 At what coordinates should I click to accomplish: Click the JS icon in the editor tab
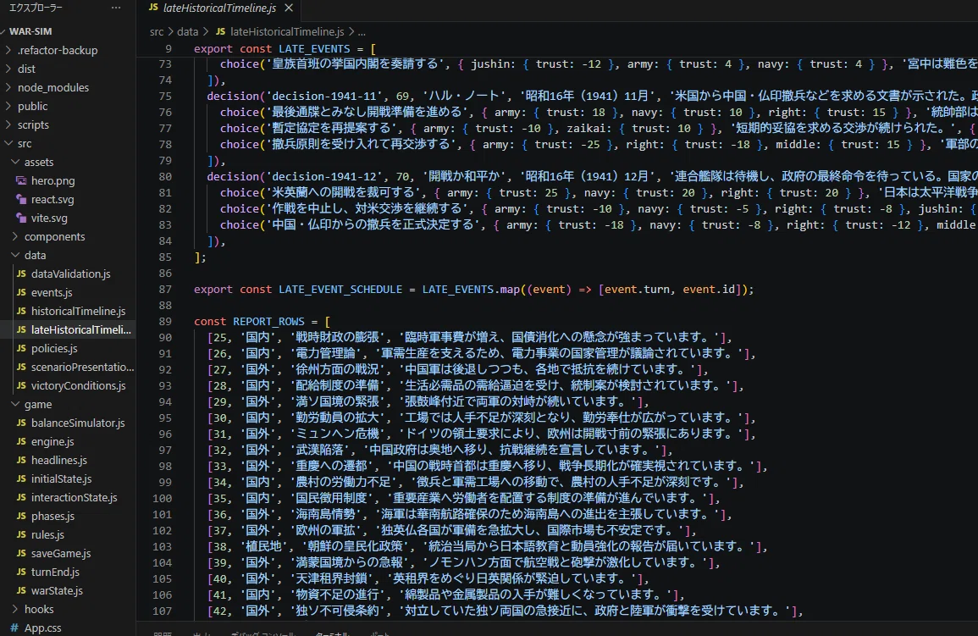click(x=152, y=8)
